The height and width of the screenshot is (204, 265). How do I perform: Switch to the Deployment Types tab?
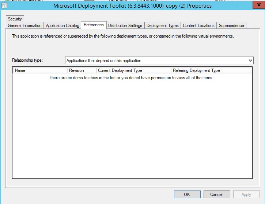162,26
